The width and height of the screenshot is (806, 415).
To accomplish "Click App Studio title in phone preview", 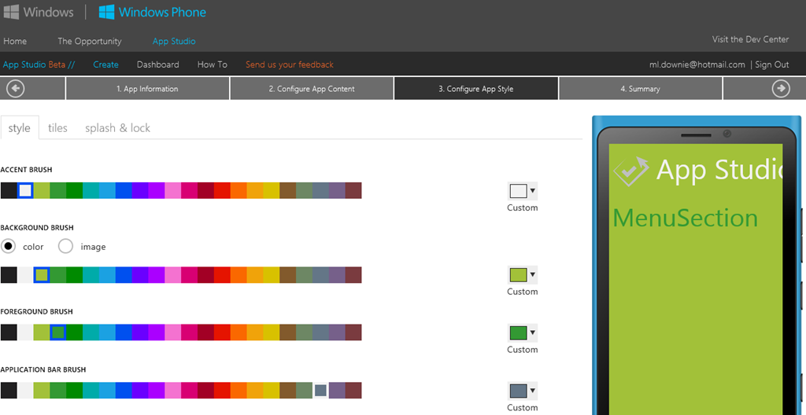I will point(719,169).
